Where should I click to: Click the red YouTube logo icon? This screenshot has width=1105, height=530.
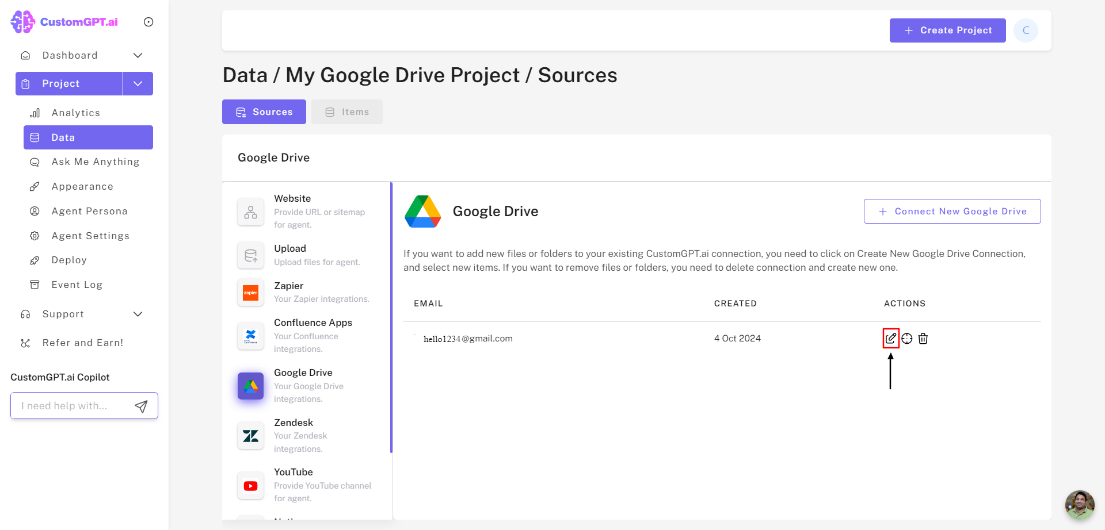pyautogui.click(x=250, y=486)
